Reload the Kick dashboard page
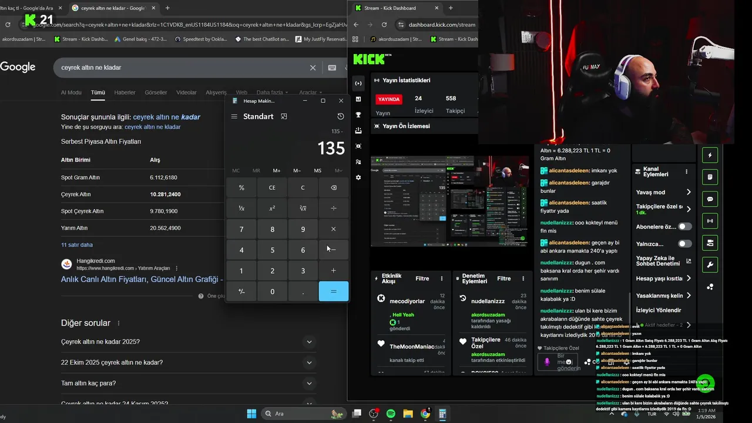The height and width of the screenshot is (423, 752). (384, 25)
